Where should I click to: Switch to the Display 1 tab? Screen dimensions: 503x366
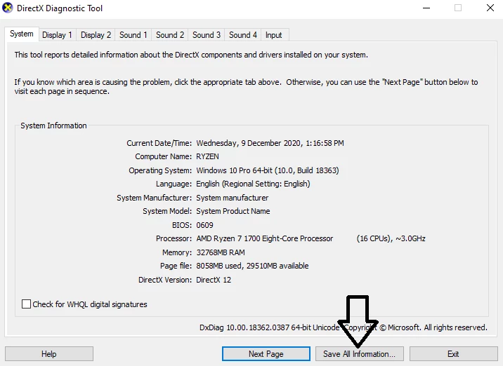tap(57, 35)
